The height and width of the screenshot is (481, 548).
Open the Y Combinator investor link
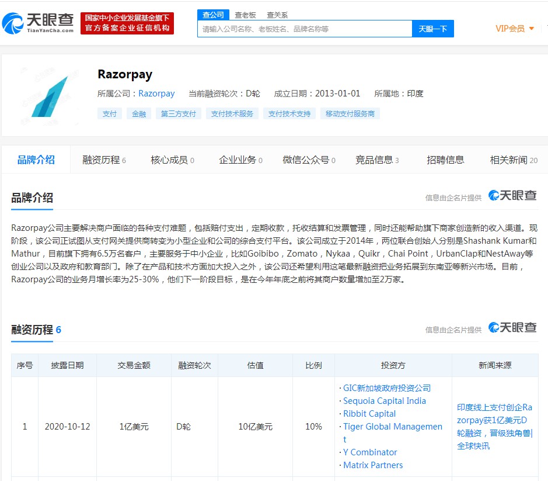pyautogui.click(x=370, y=452)
